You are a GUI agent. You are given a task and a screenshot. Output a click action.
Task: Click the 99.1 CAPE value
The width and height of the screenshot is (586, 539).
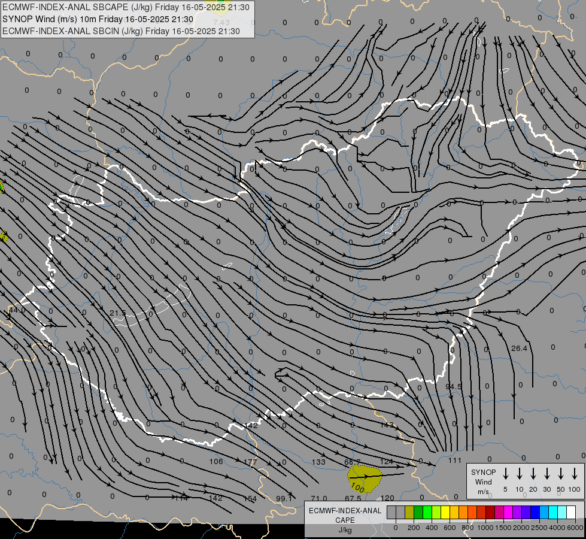(284, 499)
